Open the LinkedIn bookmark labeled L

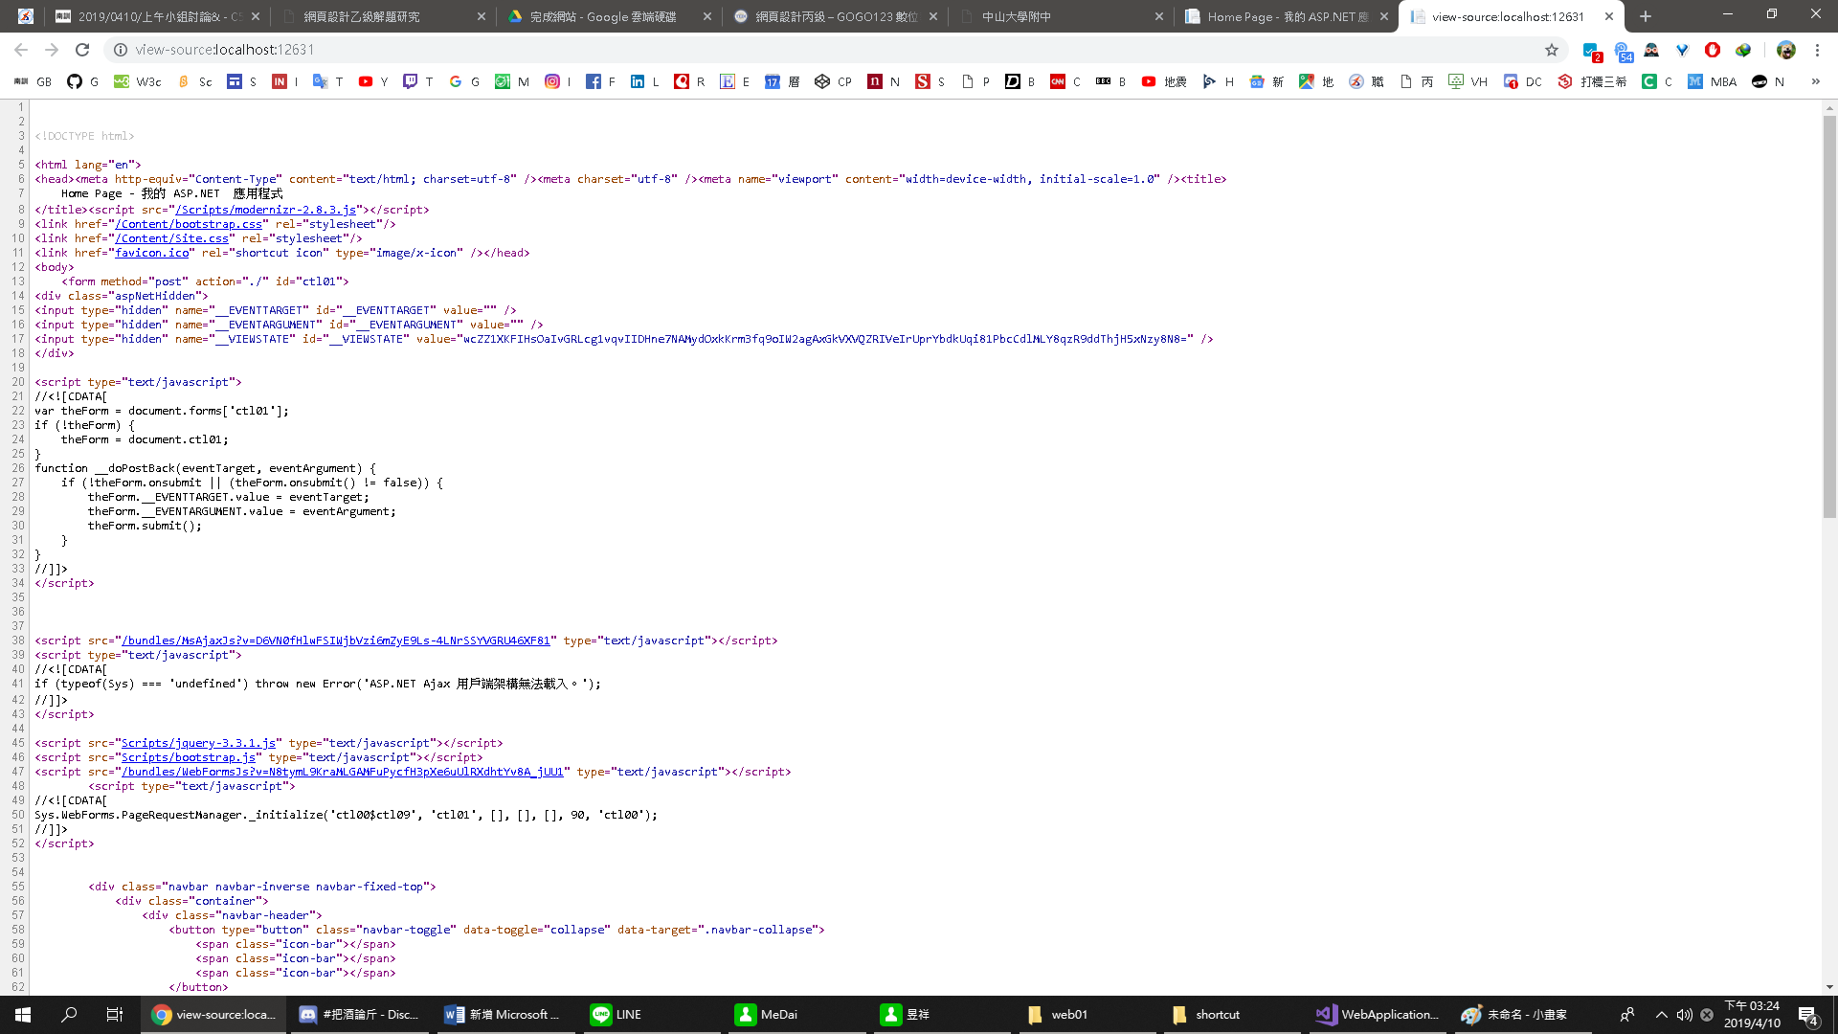(645, 81)
